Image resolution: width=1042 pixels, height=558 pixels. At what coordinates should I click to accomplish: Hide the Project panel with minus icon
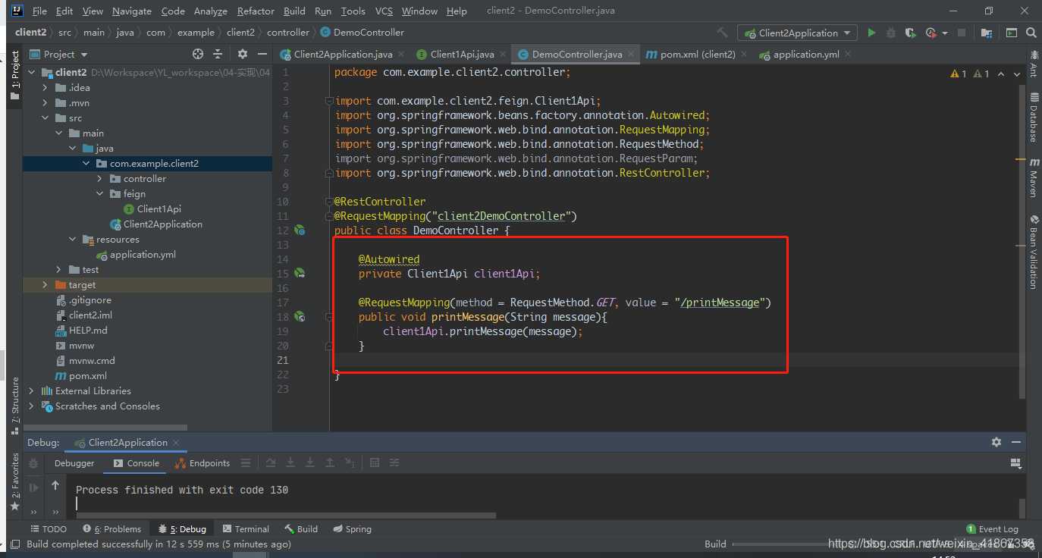[262, 54]
